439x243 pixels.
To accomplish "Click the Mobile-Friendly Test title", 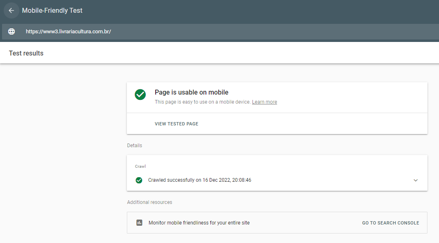I will point(52,10).
